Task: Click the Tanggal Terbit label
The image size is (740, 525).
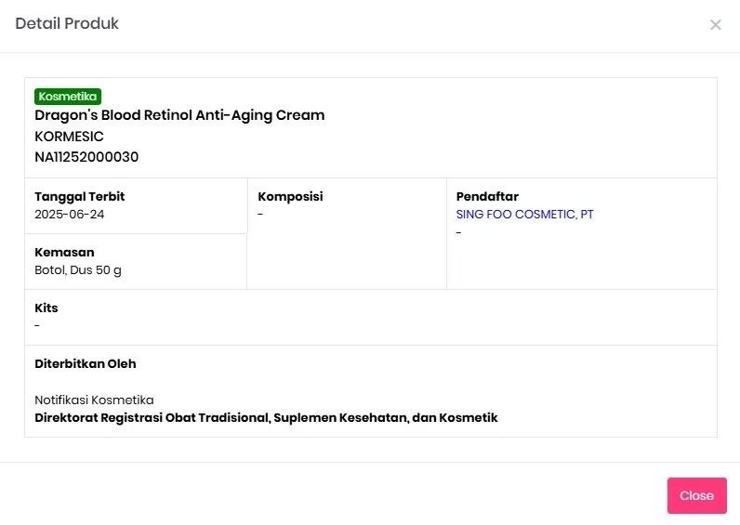Action: pyautogui.click(x=79, y=197)
